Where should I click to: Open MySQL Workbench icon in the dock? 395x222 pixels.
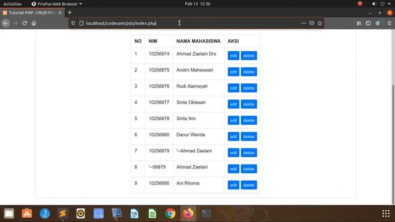pos(117,213)
